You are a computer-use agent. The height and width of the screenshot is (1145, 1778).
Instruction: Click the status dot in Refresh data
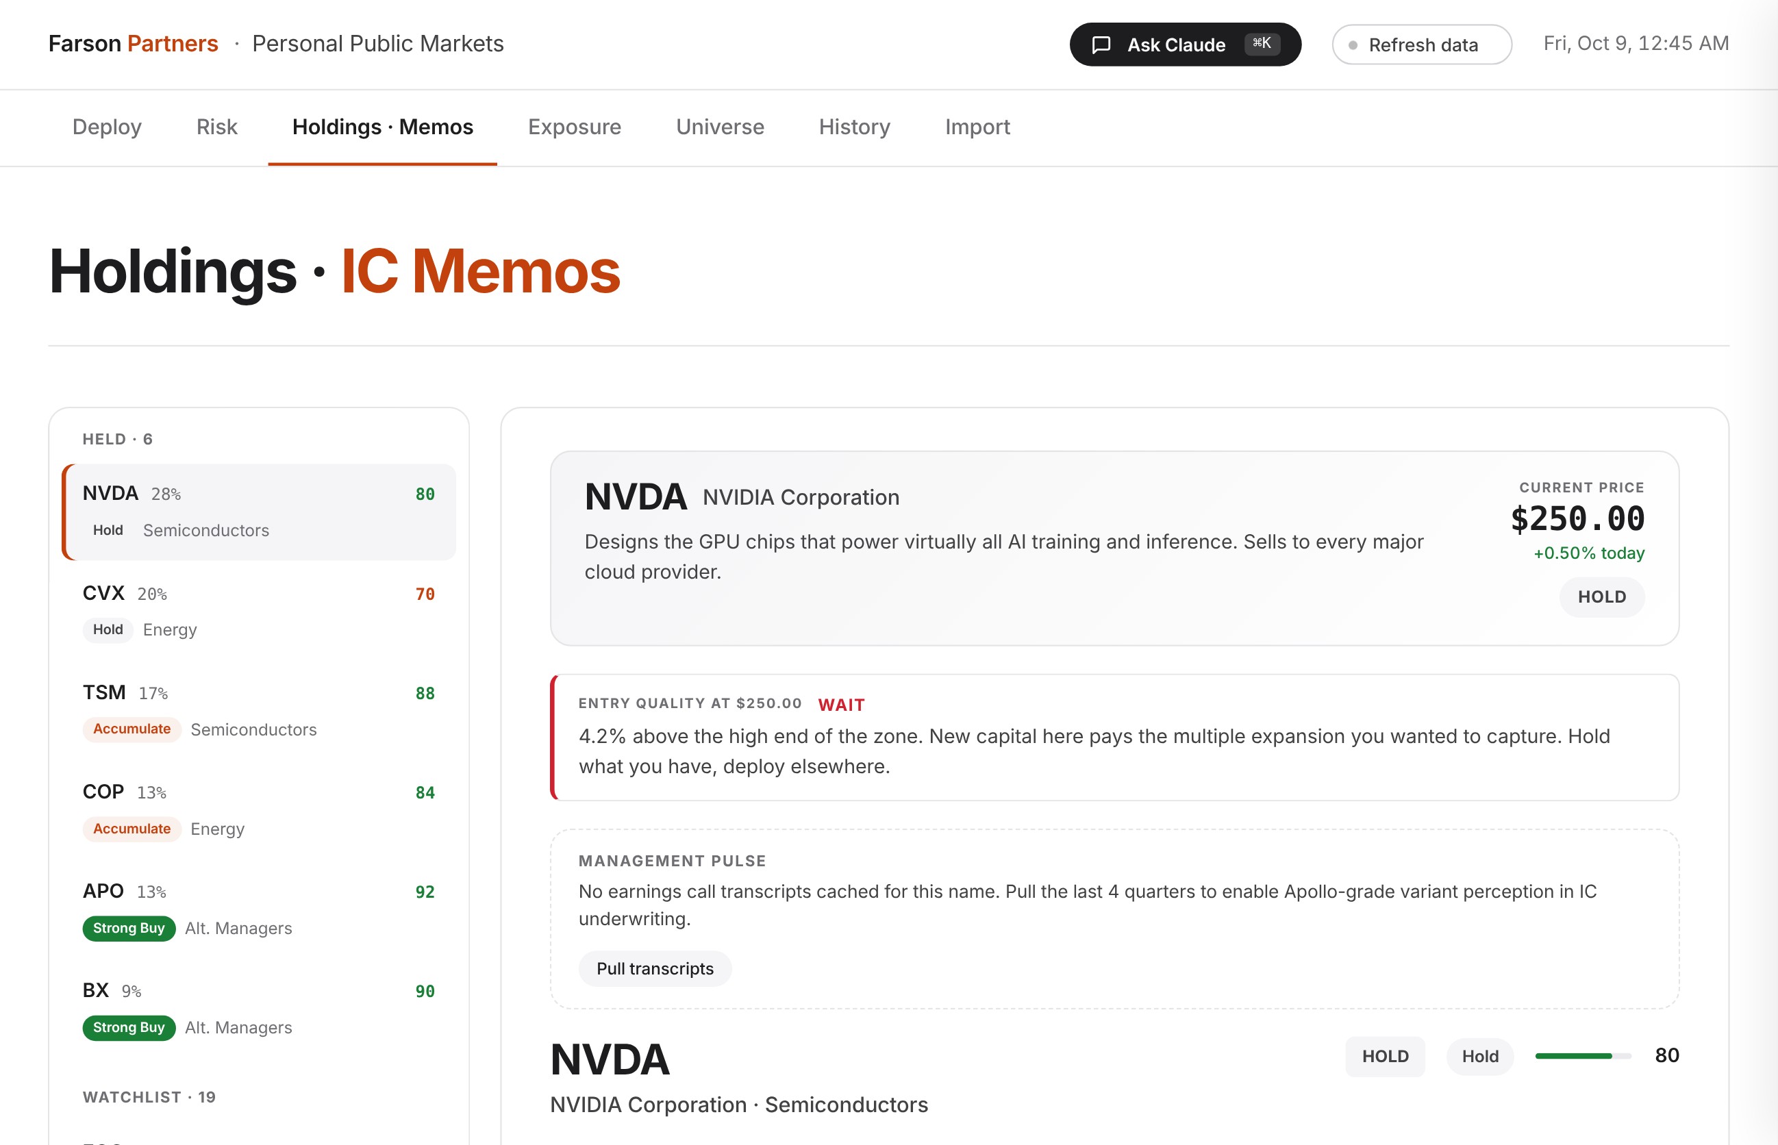click(x=1353, y=45)
